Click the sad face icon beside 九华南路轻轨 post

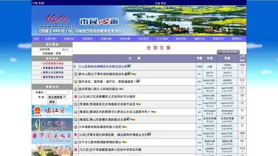tap(76, 127)
